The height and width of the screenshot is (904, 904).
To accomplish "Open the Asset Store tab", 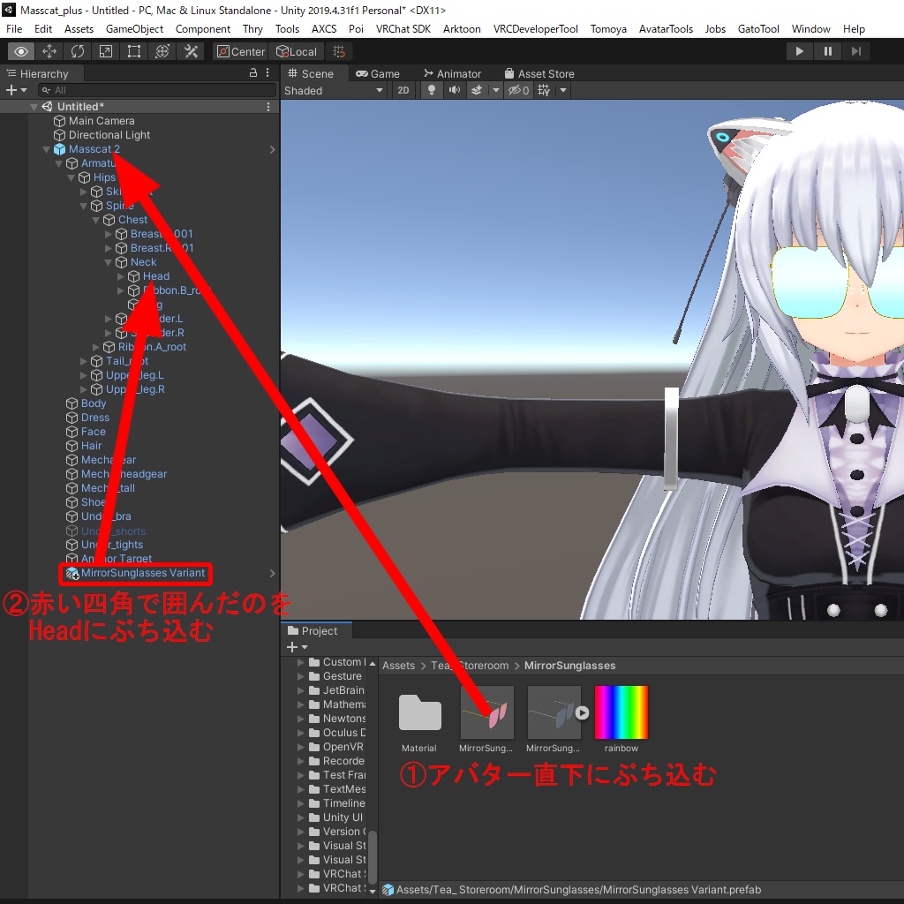I will tap(539, 74).
